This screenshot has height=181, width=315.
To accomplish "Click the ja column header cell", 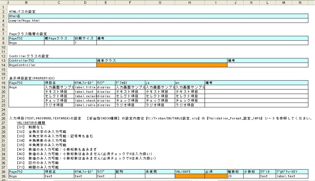I will (160, 83).
